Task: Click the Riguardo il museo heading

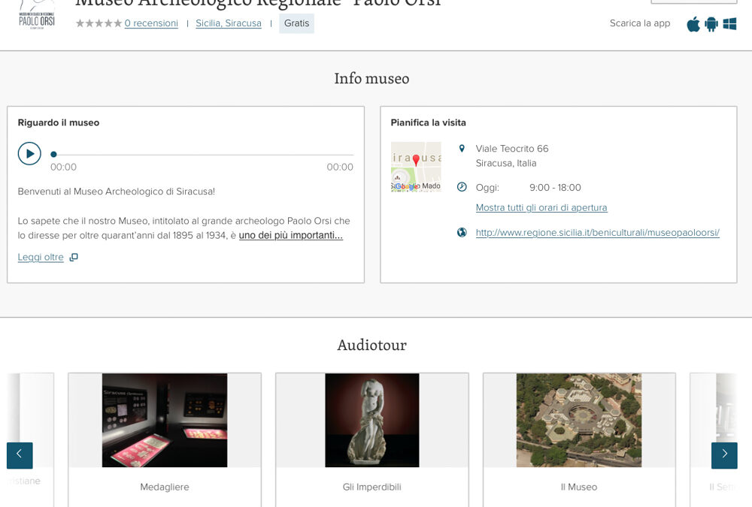Action: tap(59, 122)
